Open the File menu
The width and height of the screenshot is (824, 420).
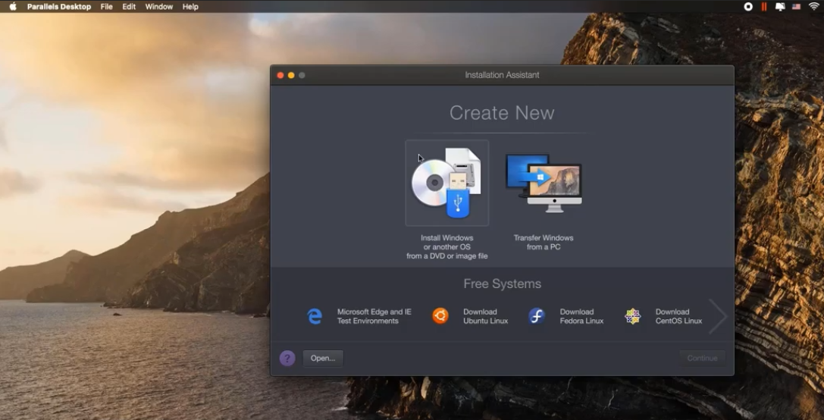point(107,7)
